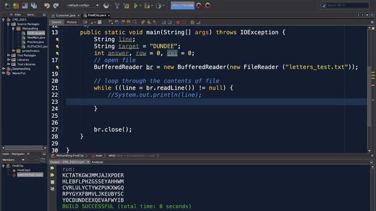Expand the Test Packages node
376x211 pixels.
[8, 55]
